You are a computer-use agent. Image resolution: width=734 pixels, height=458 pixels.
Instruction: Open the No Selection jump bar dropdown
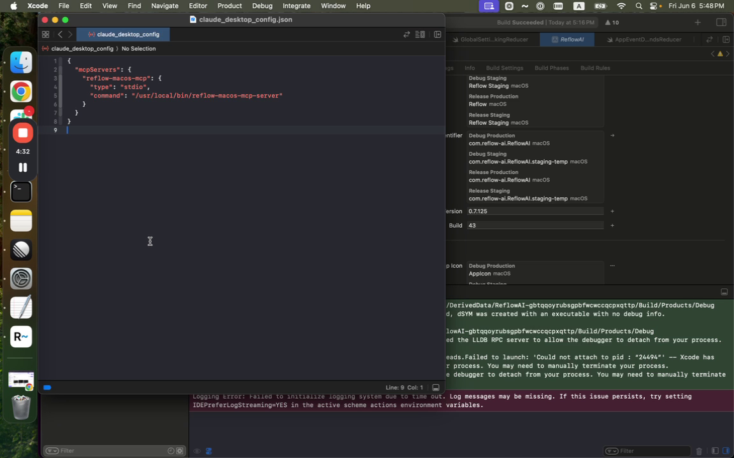click(138, 48)
